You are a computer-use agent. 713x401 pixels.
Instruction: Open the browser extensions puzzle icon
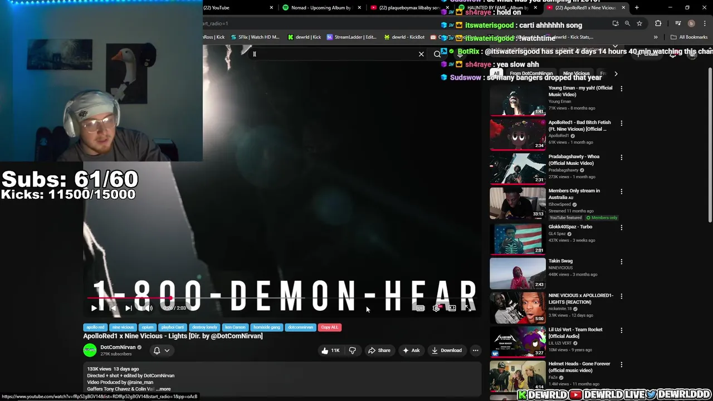(x=658, y=23)
